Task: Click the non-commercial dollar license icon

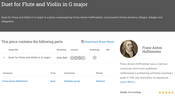Action: point(80,58)
